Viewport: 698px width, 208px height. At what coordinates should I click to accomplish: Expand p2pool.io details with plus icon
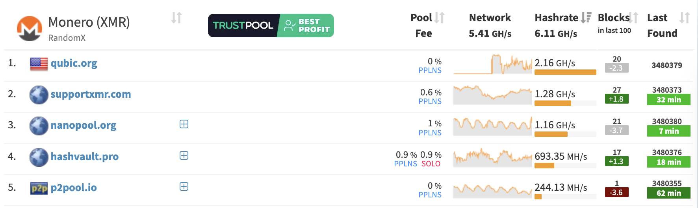[x=184, y=186]
